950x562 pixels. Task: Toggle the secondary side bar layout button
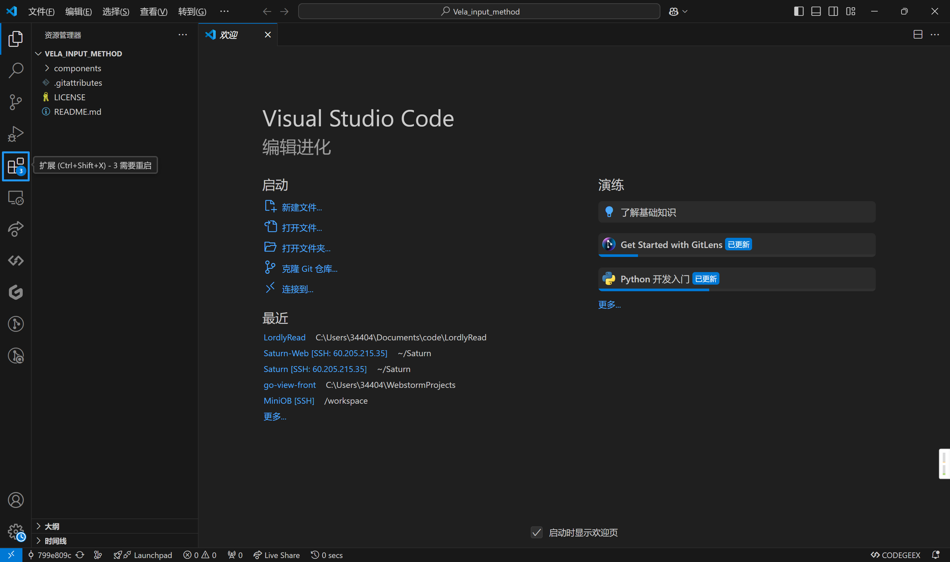pos(833,11)
